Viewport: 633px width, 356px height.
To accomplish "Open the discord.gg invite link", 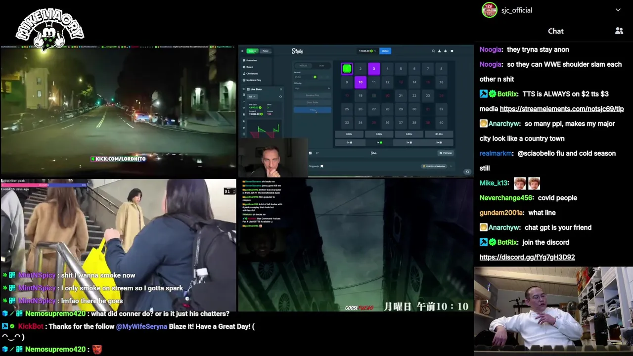I will point(527,257).
